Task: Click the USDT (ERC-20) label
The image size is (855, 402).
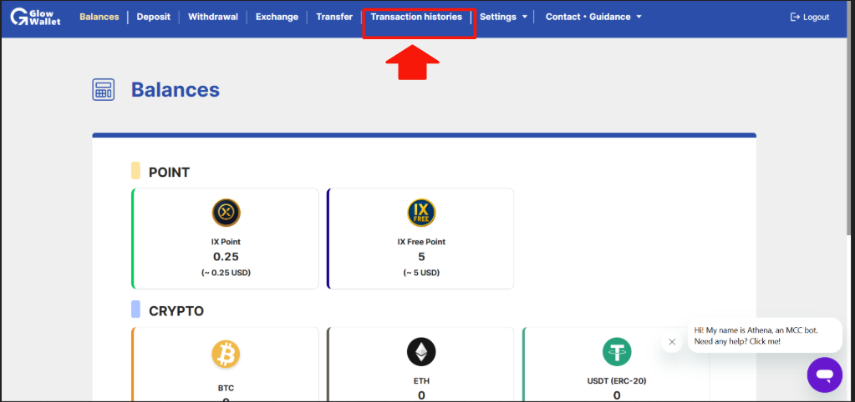Action: click(x=617, y=381)
